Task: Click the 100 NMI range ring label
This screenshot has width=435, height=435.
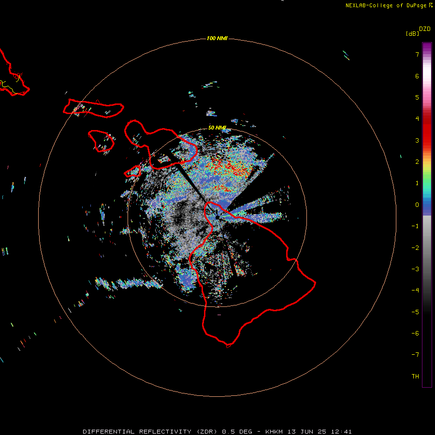Action: [217, 38]
